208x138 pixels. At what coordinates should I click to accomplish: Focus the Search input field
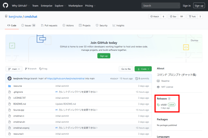click(160, 6)
